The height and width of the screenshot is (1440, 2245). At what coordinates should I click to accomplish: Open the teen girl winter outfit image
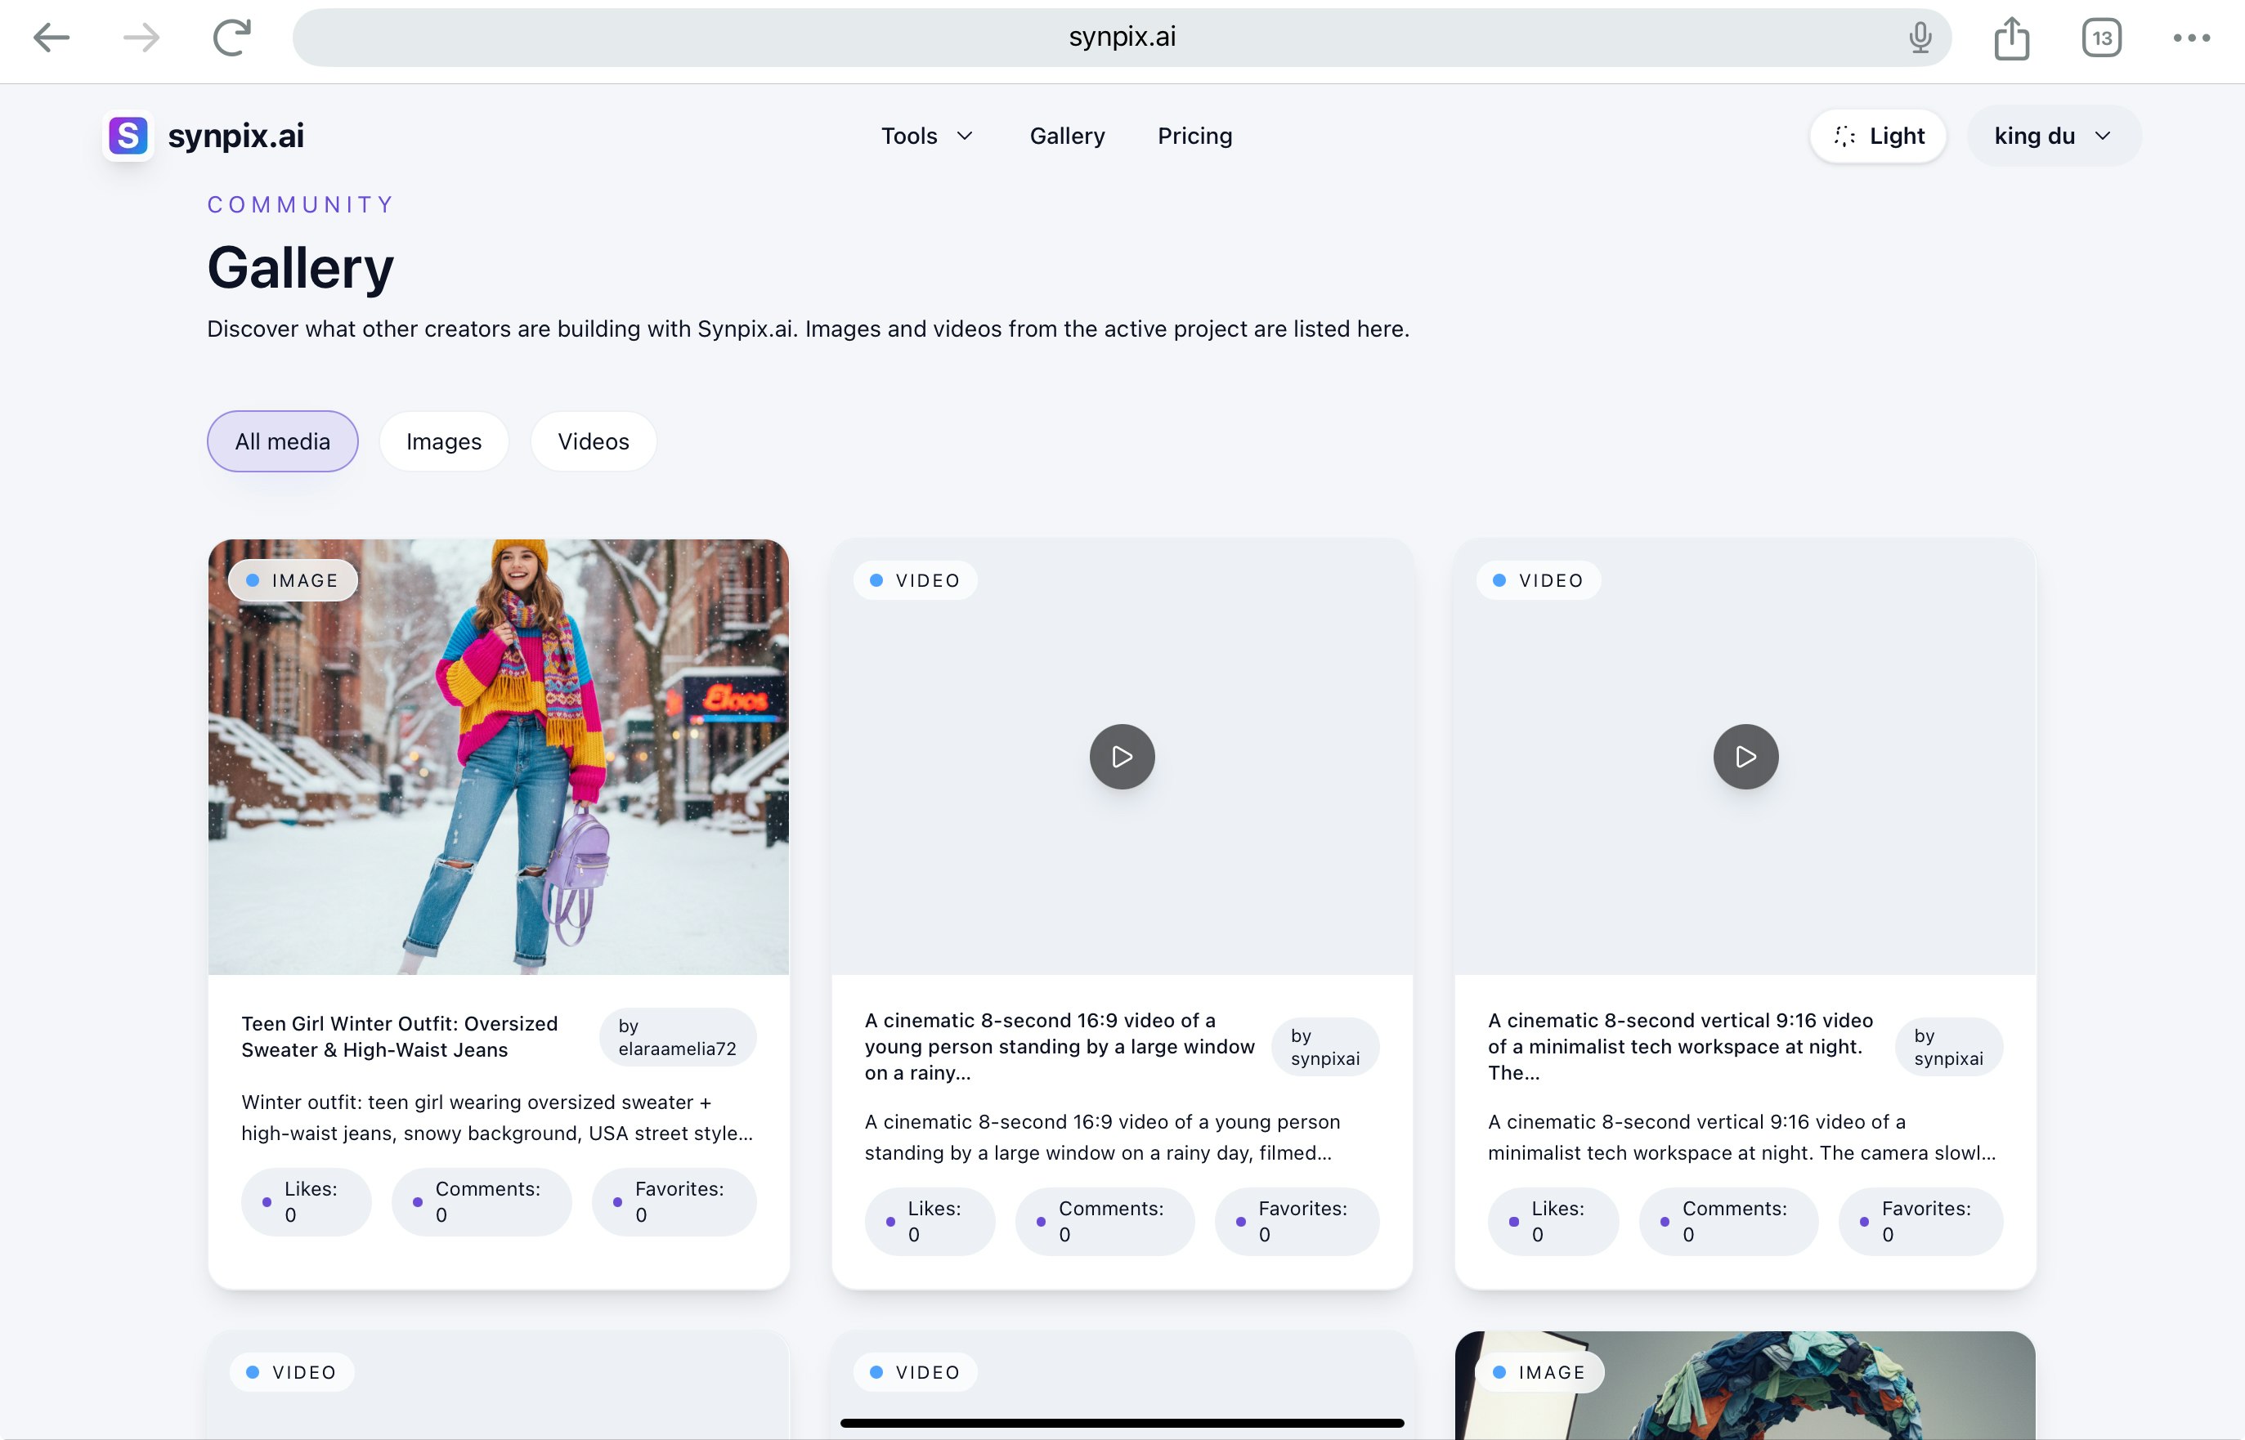(499, 758)
